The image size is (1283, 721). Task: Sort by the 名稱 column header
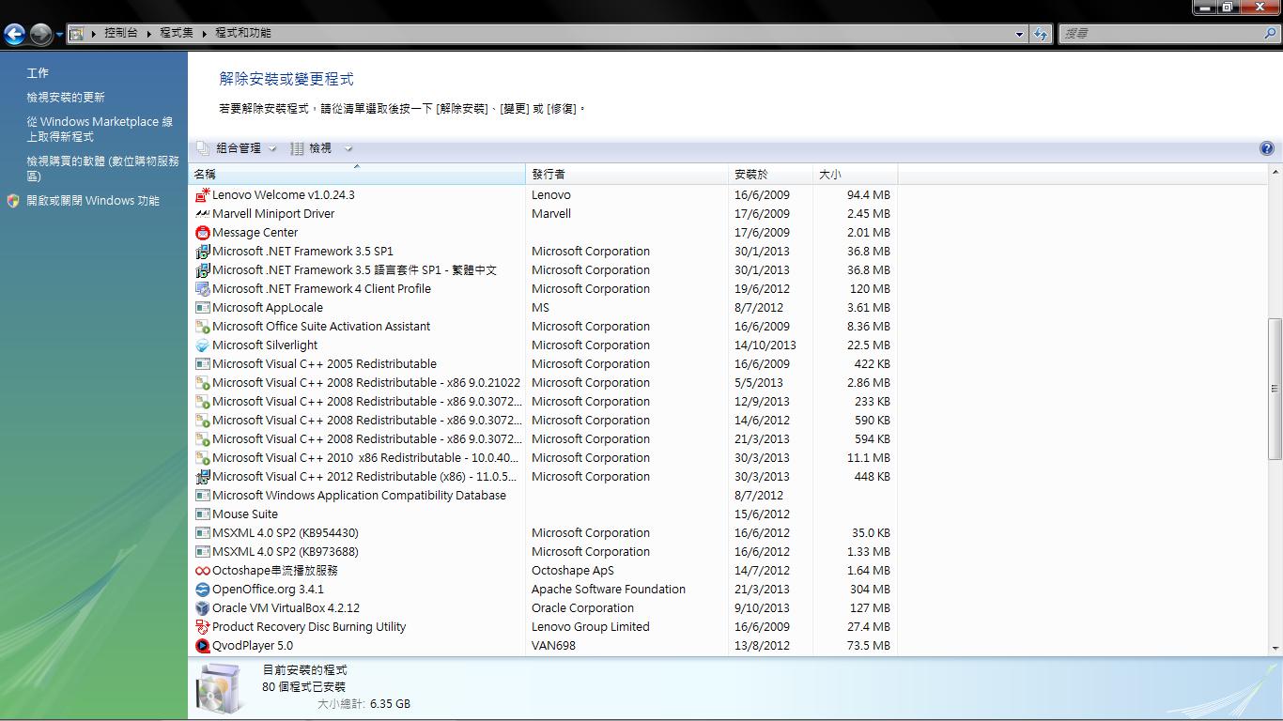357,175
